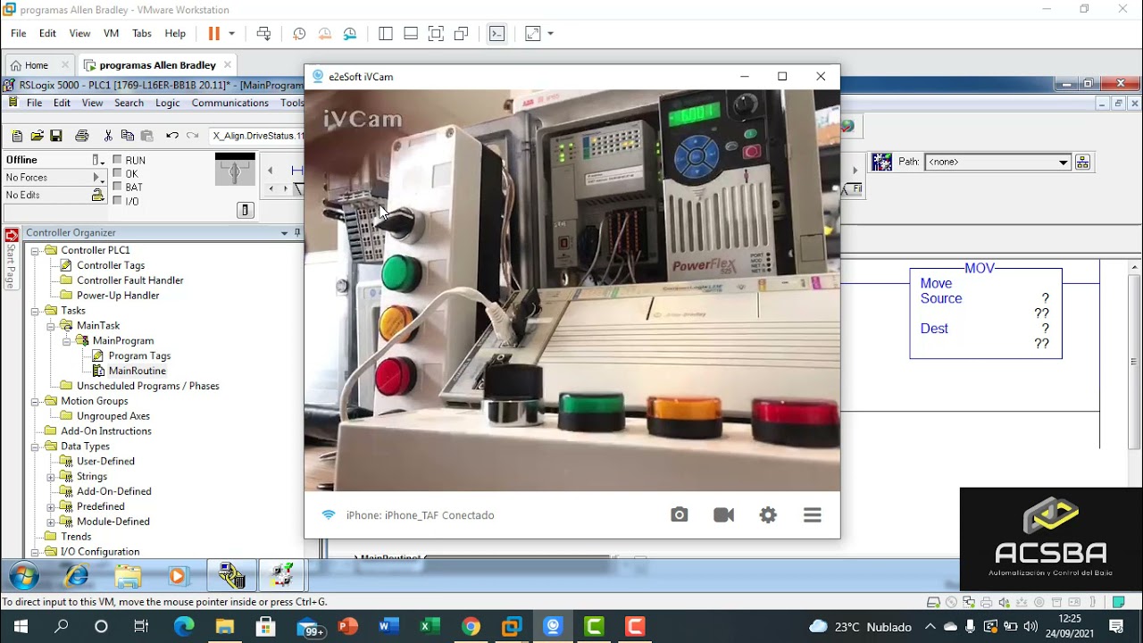The width and height of the screenshot is (1143, 643).
Task: Toggle the VMware thumbnail bar
Action: (411, 33)
